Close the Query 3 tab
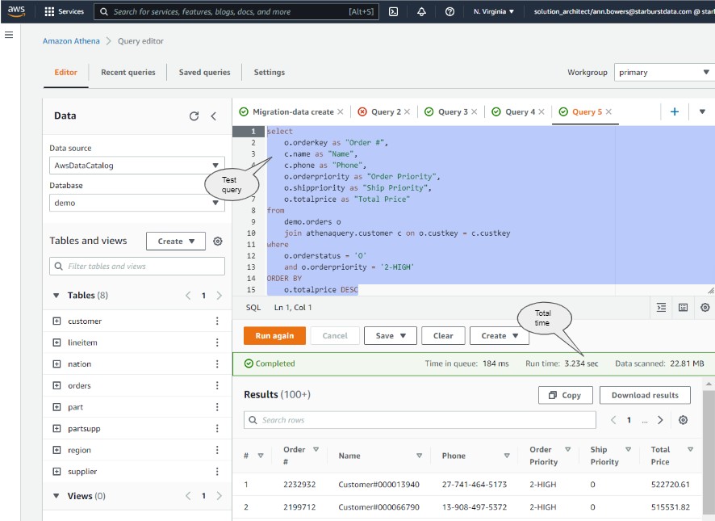This screenshot has height=521, width=715. (475, 111)
